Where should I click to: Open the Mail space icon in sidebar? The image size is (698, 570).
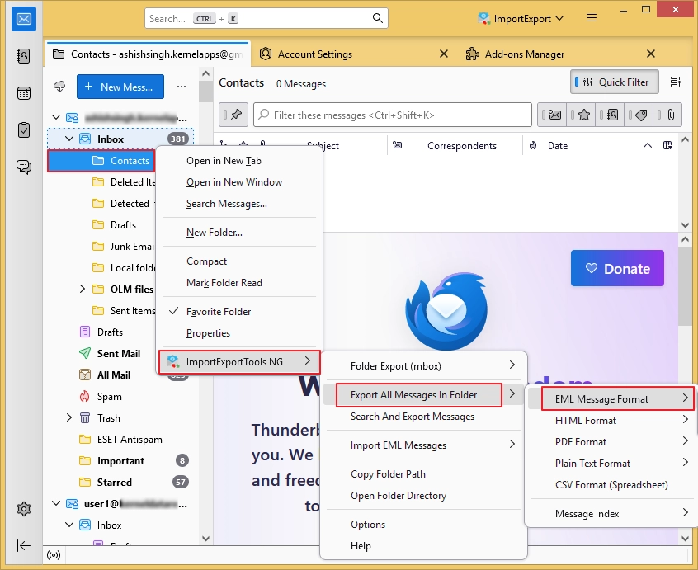23,19
